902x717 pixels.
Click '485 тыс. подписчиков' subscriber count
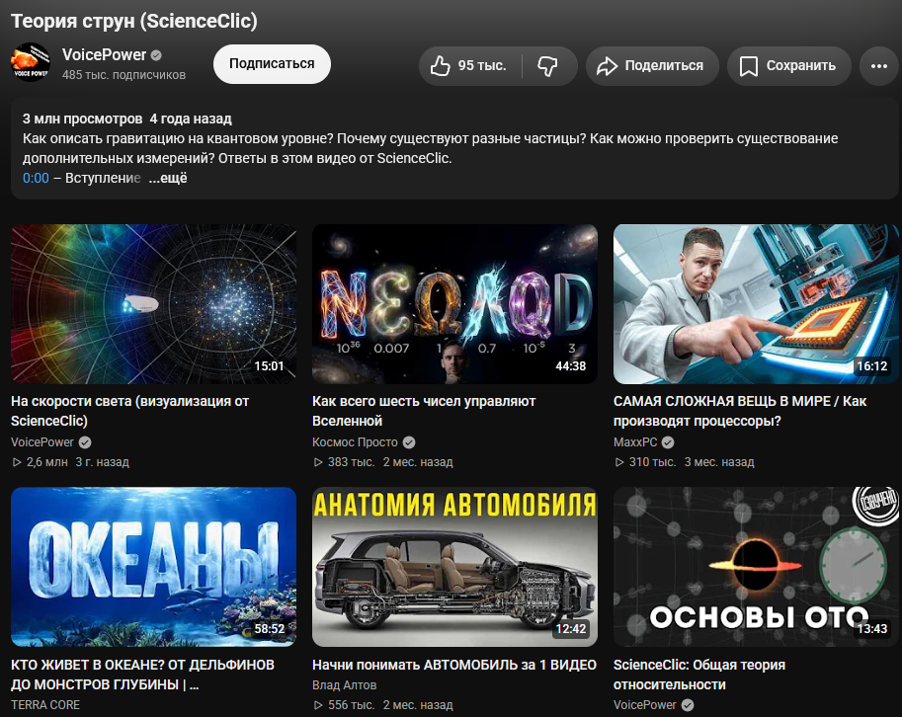coord(123,75)
